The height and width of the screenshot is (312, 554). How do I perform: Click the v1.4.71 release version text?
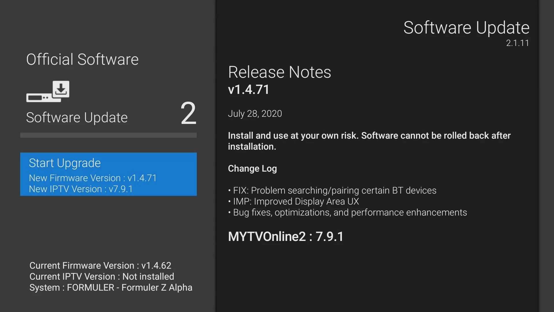(x=248, y=90)
